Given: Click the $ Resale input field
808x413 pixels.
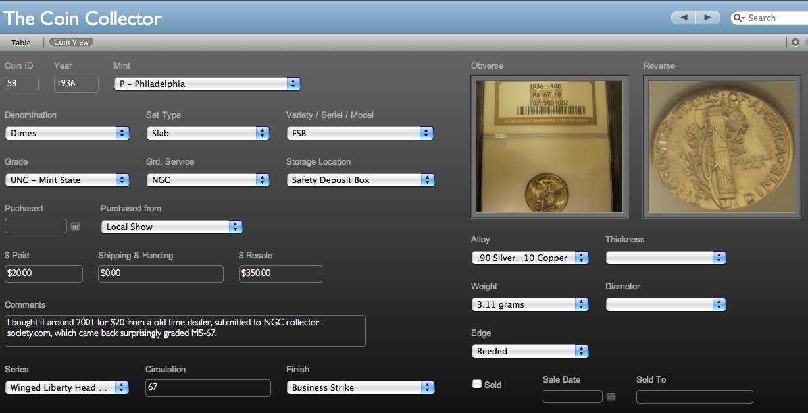Looking at the screenshot, I should pyautogui.click(x=280, y=273).
